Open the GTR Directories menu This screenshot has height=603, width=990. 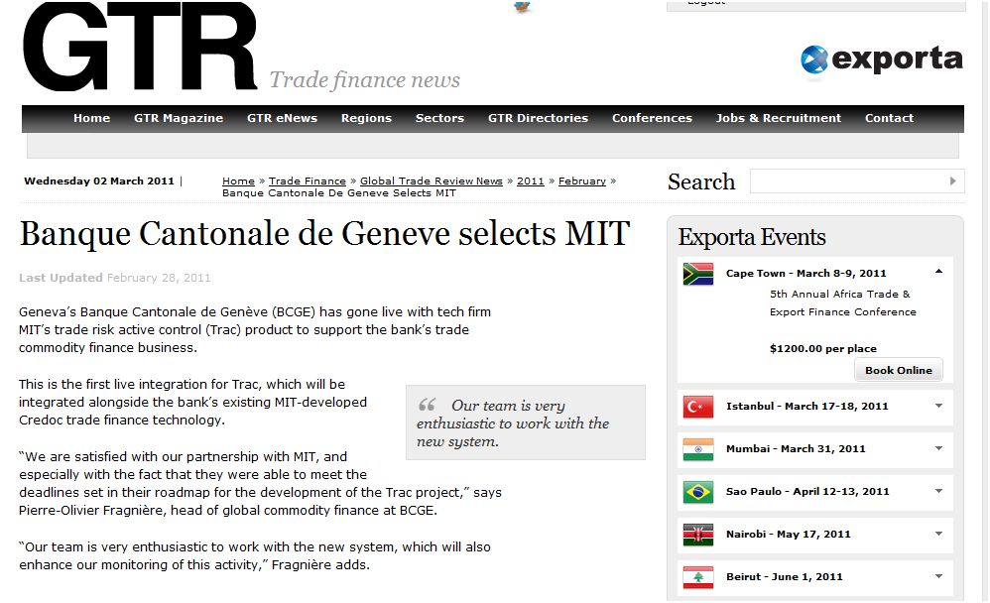point(538,118)
